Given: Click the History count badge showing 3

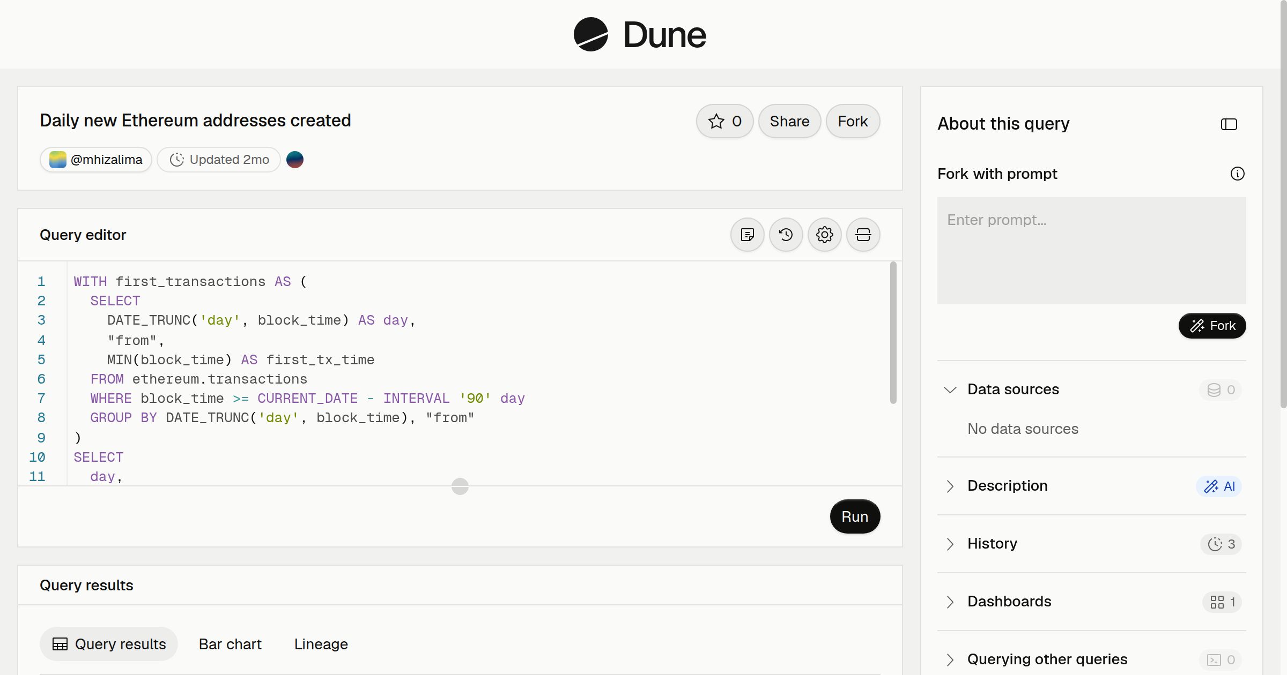Looking at the screenshot, I should click(1221, 544).
